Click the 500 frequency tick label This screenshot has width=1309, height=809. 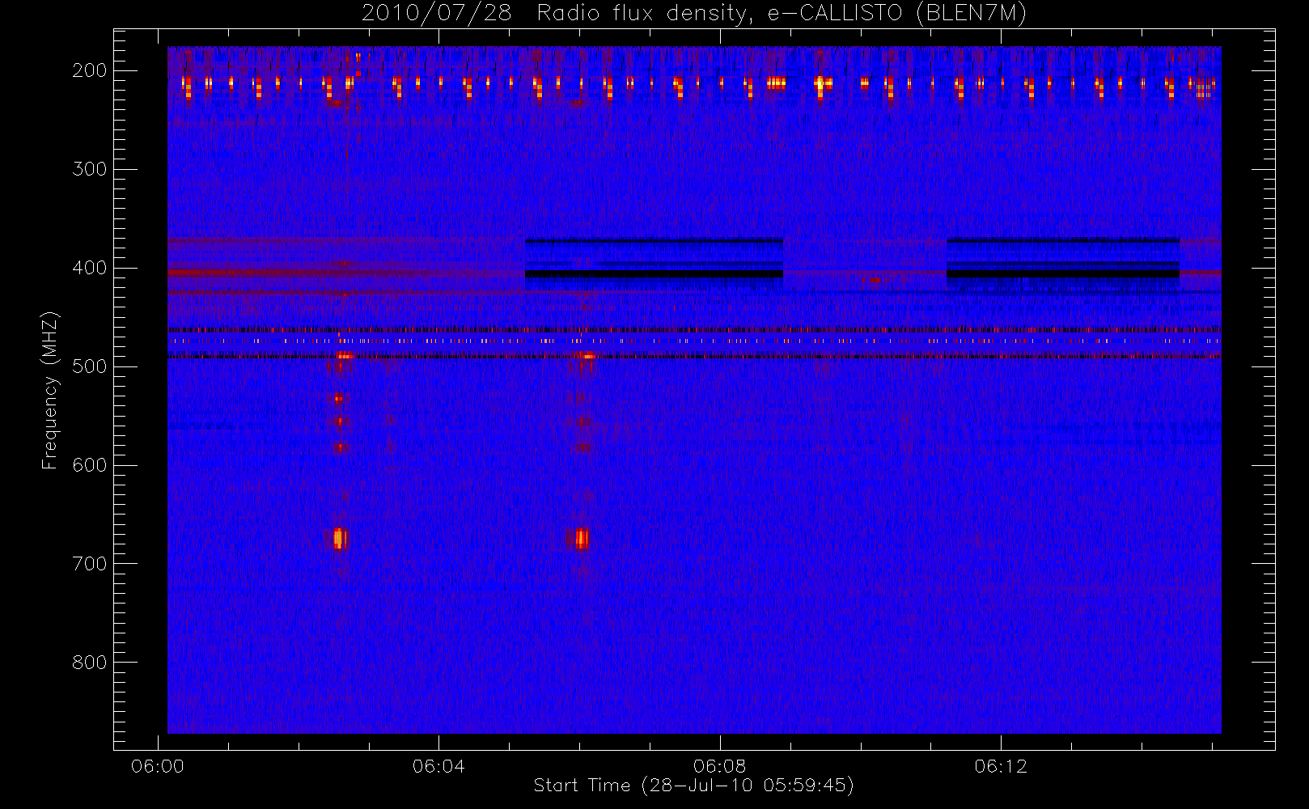click(x=90, y=366)
